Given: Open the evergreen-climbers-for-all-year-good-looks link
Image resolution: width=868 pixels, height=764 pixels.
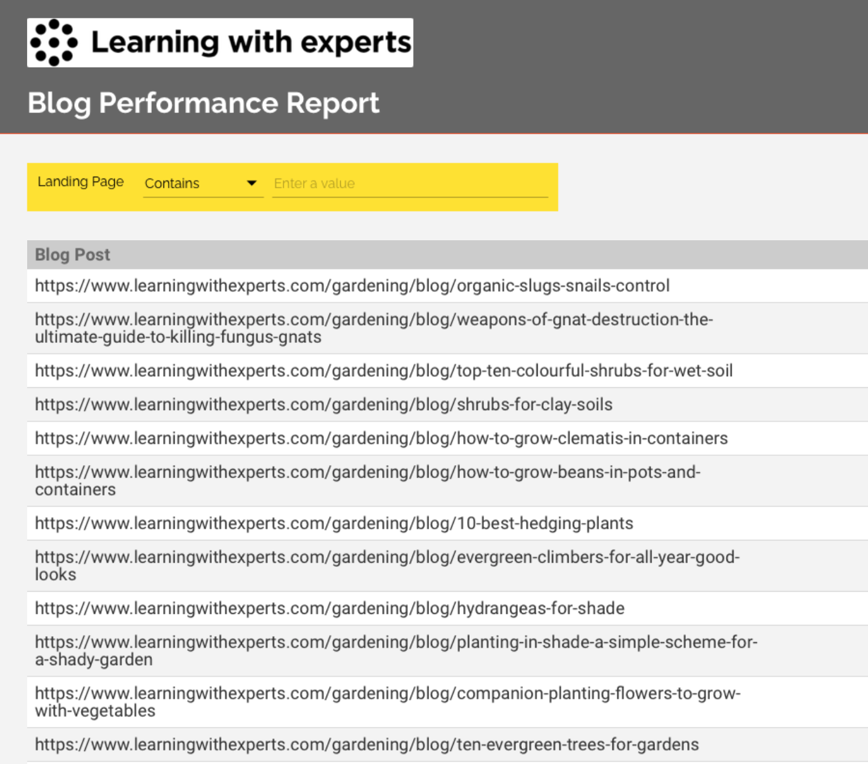Looking at the screenshot, I should 386,565.
